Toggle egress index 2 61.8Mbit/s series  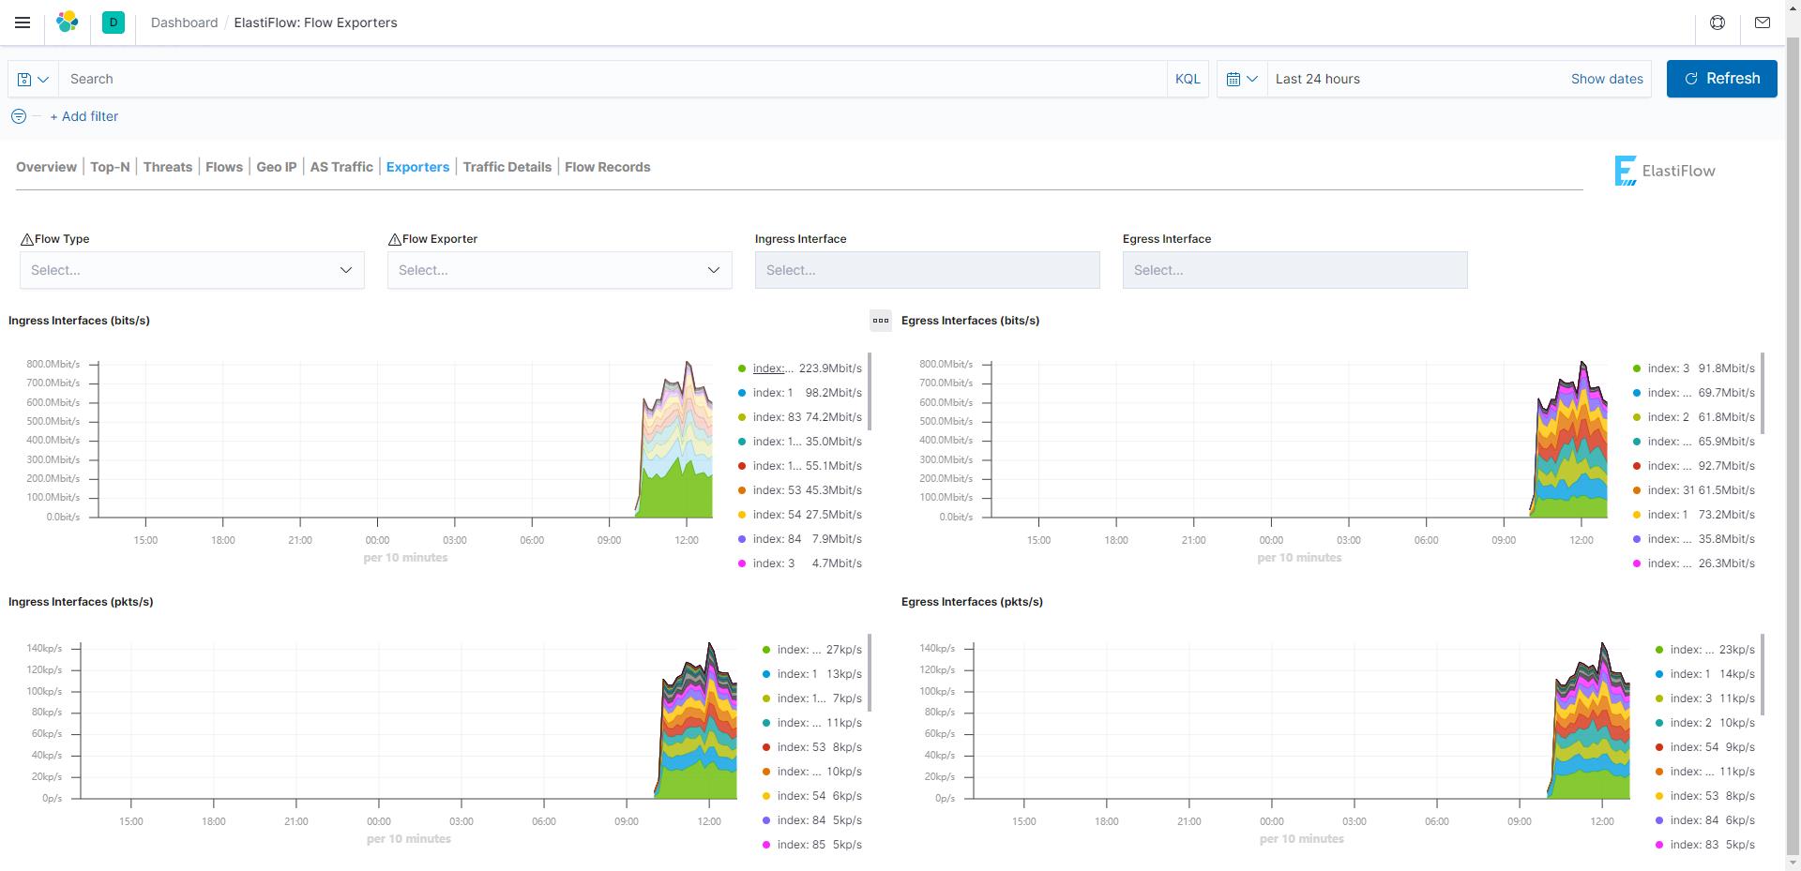1694,417
